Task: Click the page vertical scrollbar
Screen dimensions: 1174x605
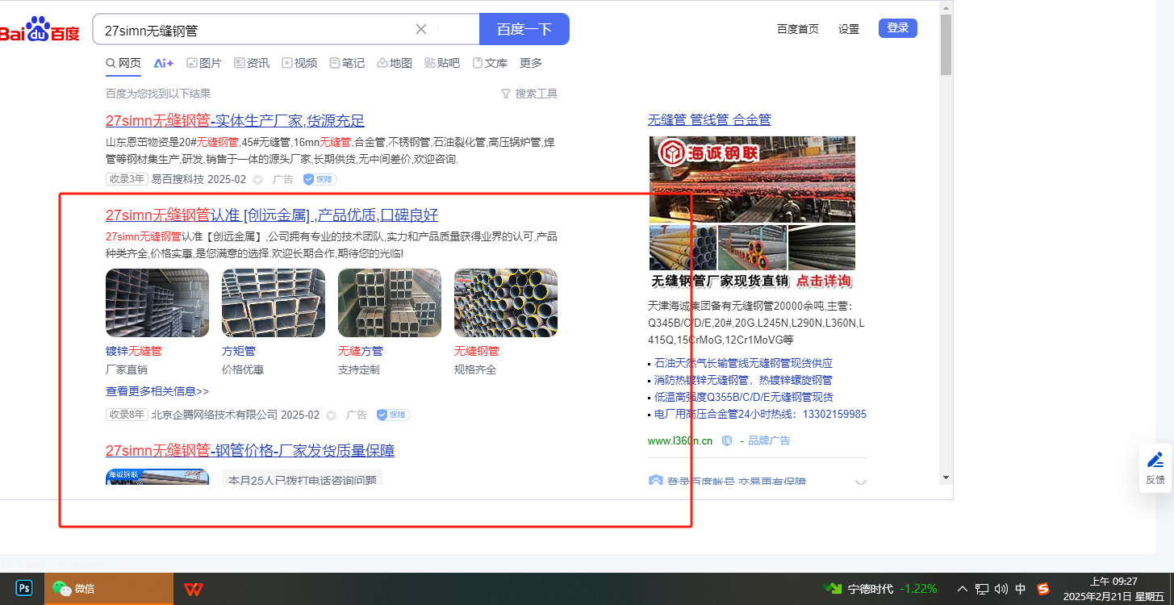Action: click(x=946, y=44)
